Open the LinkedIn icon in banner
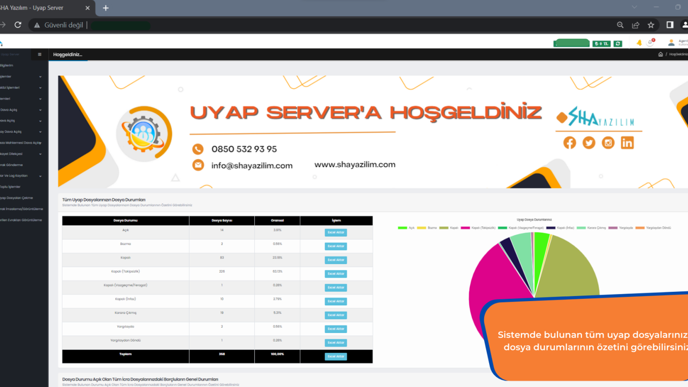The image size is (688, 387). 627,142
